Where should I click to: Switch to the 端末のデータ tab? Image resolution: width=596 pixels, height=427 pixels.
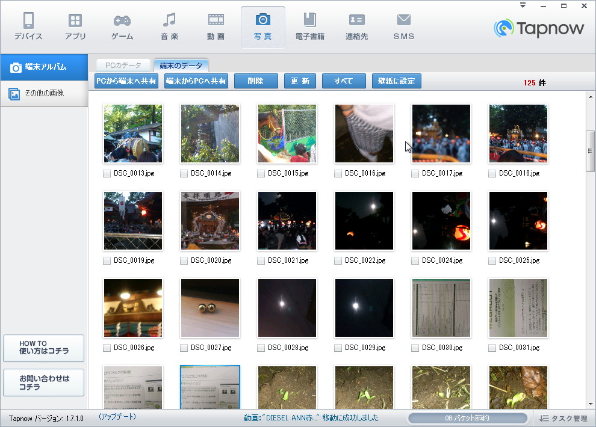pos(181,66)
